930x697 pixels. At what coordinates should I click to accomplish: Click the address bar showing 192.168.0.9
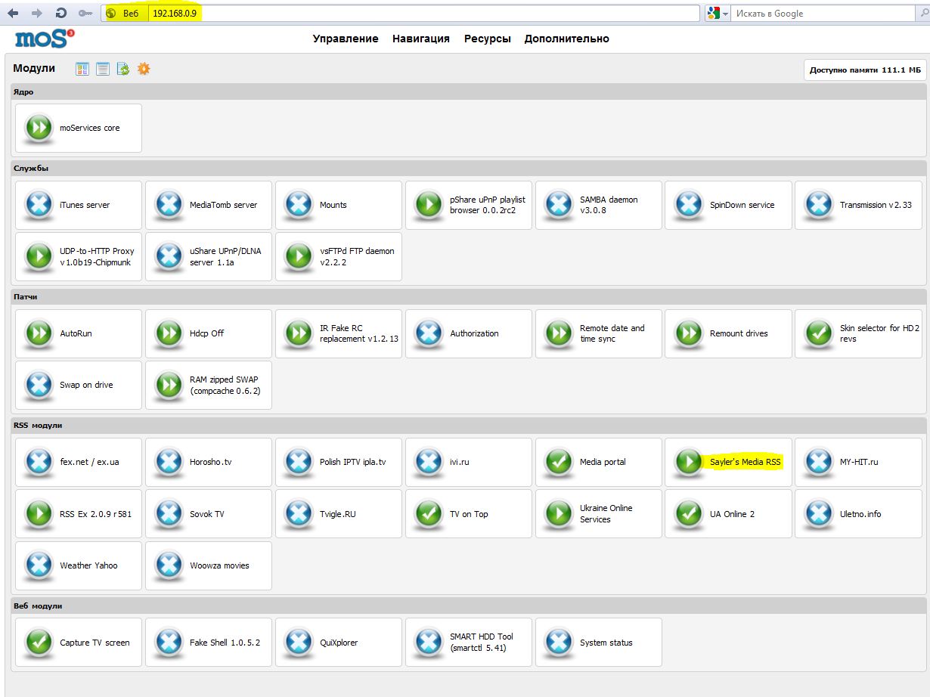[x=423, y=14]
